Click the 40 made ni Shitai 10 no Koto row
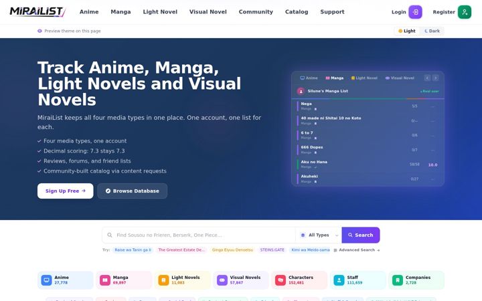The width and height of the screenshot is (482, 301). pos(368,120)
